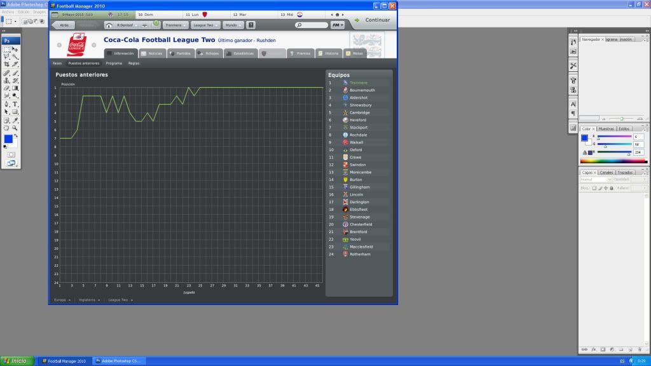651x366 pixels.
Task: Reset default foreground and background colors
Action: [5, 147]
